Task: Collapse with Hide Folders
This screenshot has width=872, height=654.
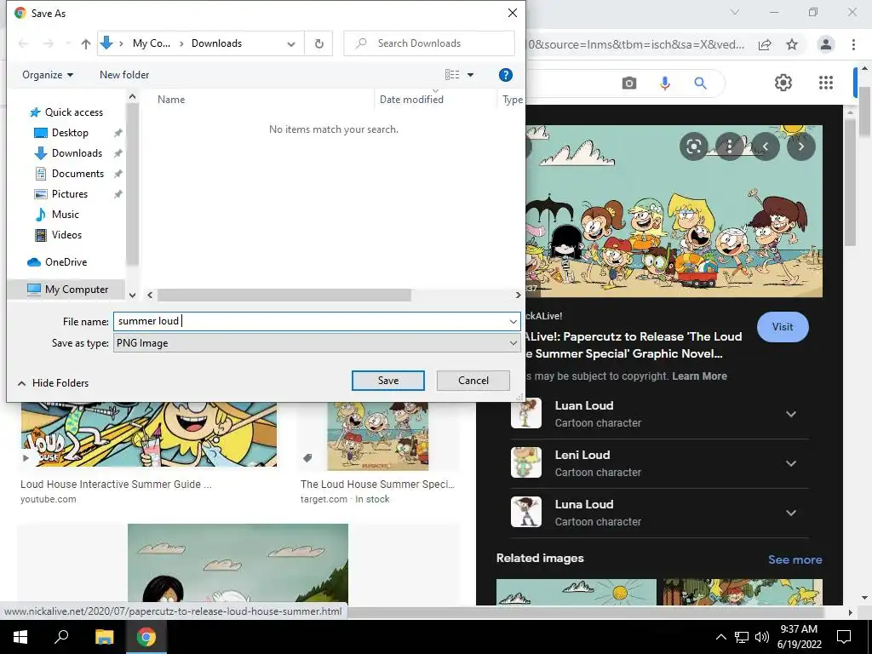Action: tap(54, 383)
